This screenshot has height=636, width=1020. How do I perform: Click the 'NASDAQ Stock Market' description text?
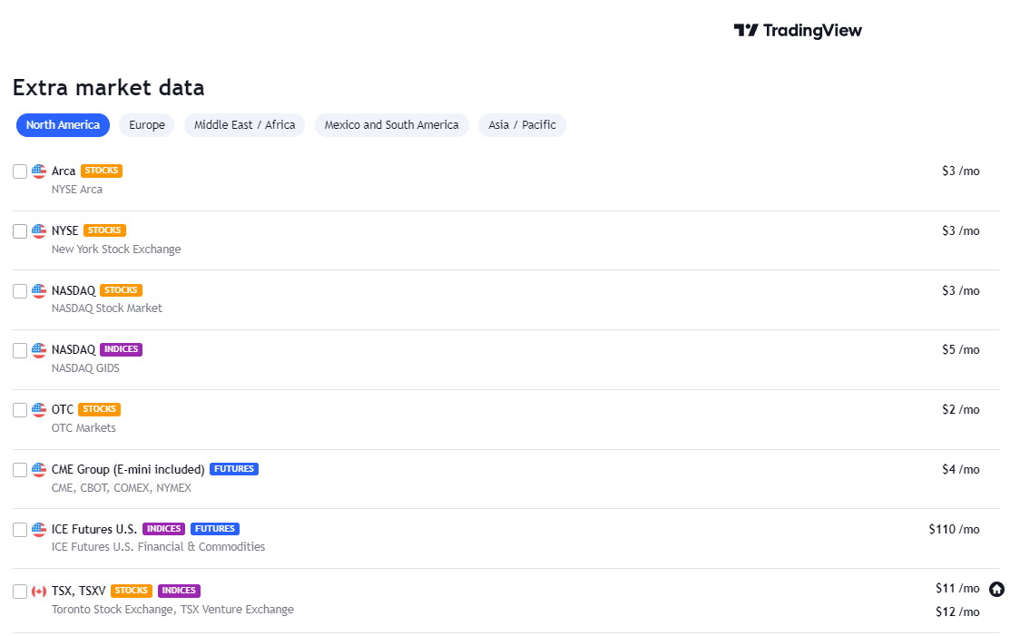[107, 308]
